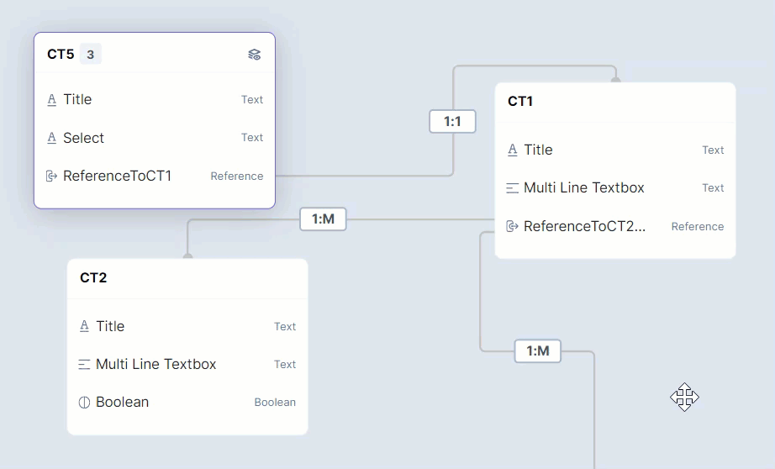Click the 1:M label above CT2
775x469 pixels.
pyautogui.click(x=323, y=219)
